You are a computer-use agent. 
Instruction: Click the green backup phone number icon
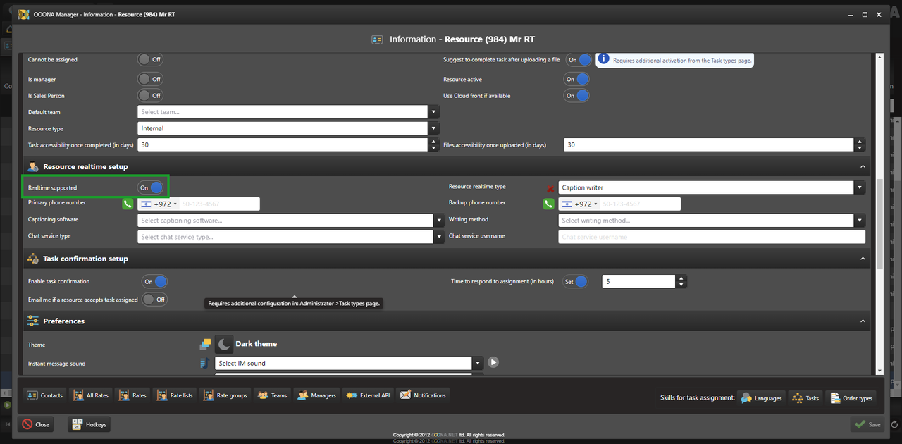[549, 204]
